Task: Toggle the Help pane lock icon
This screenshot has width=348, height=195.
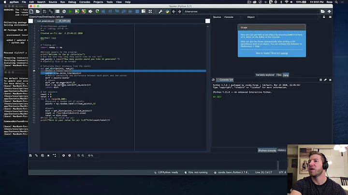Action: click(324, 17)
